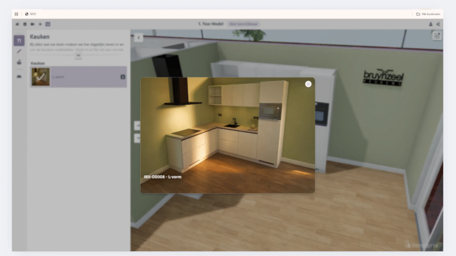Select the L-vorm kitchen thumbnail
The height and width of the screenshot is (256, 456).
tap(41, 77)
